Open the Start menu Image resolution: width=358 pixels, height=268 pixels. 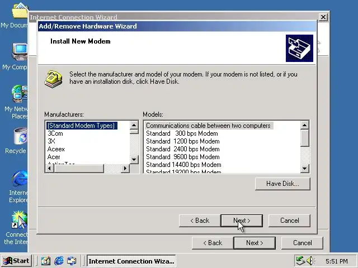16,261
